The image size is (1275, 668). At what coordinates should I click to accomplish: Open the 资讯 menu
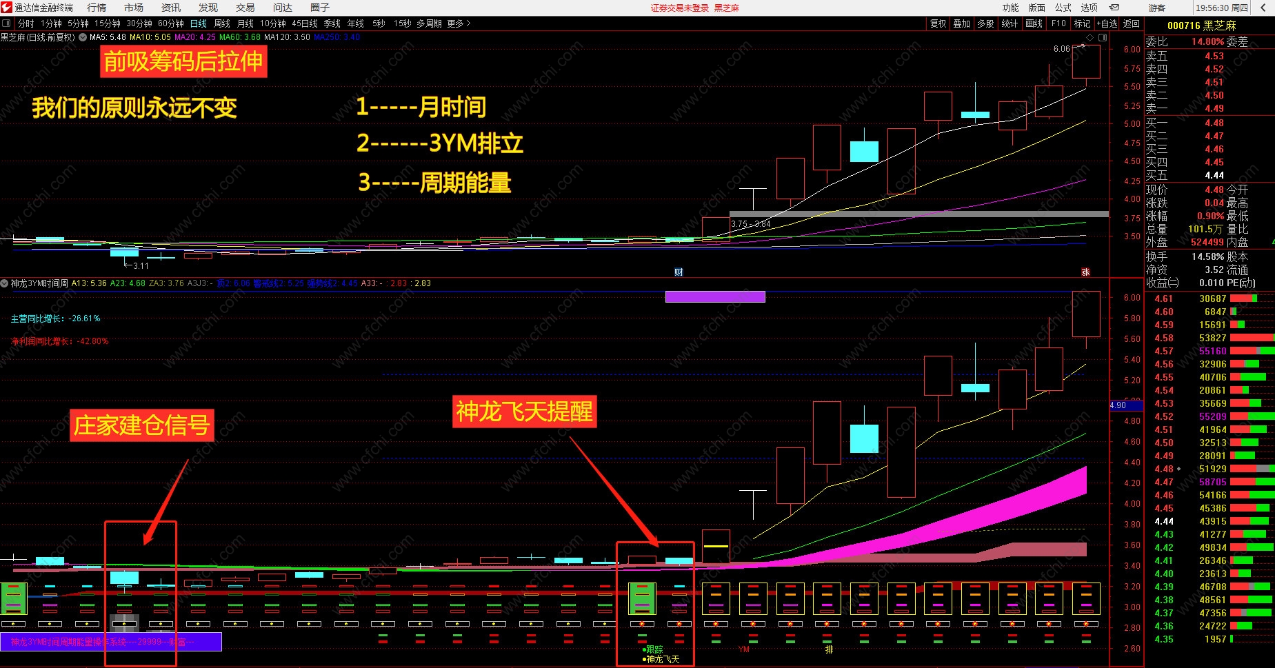(x=171, y=8)
